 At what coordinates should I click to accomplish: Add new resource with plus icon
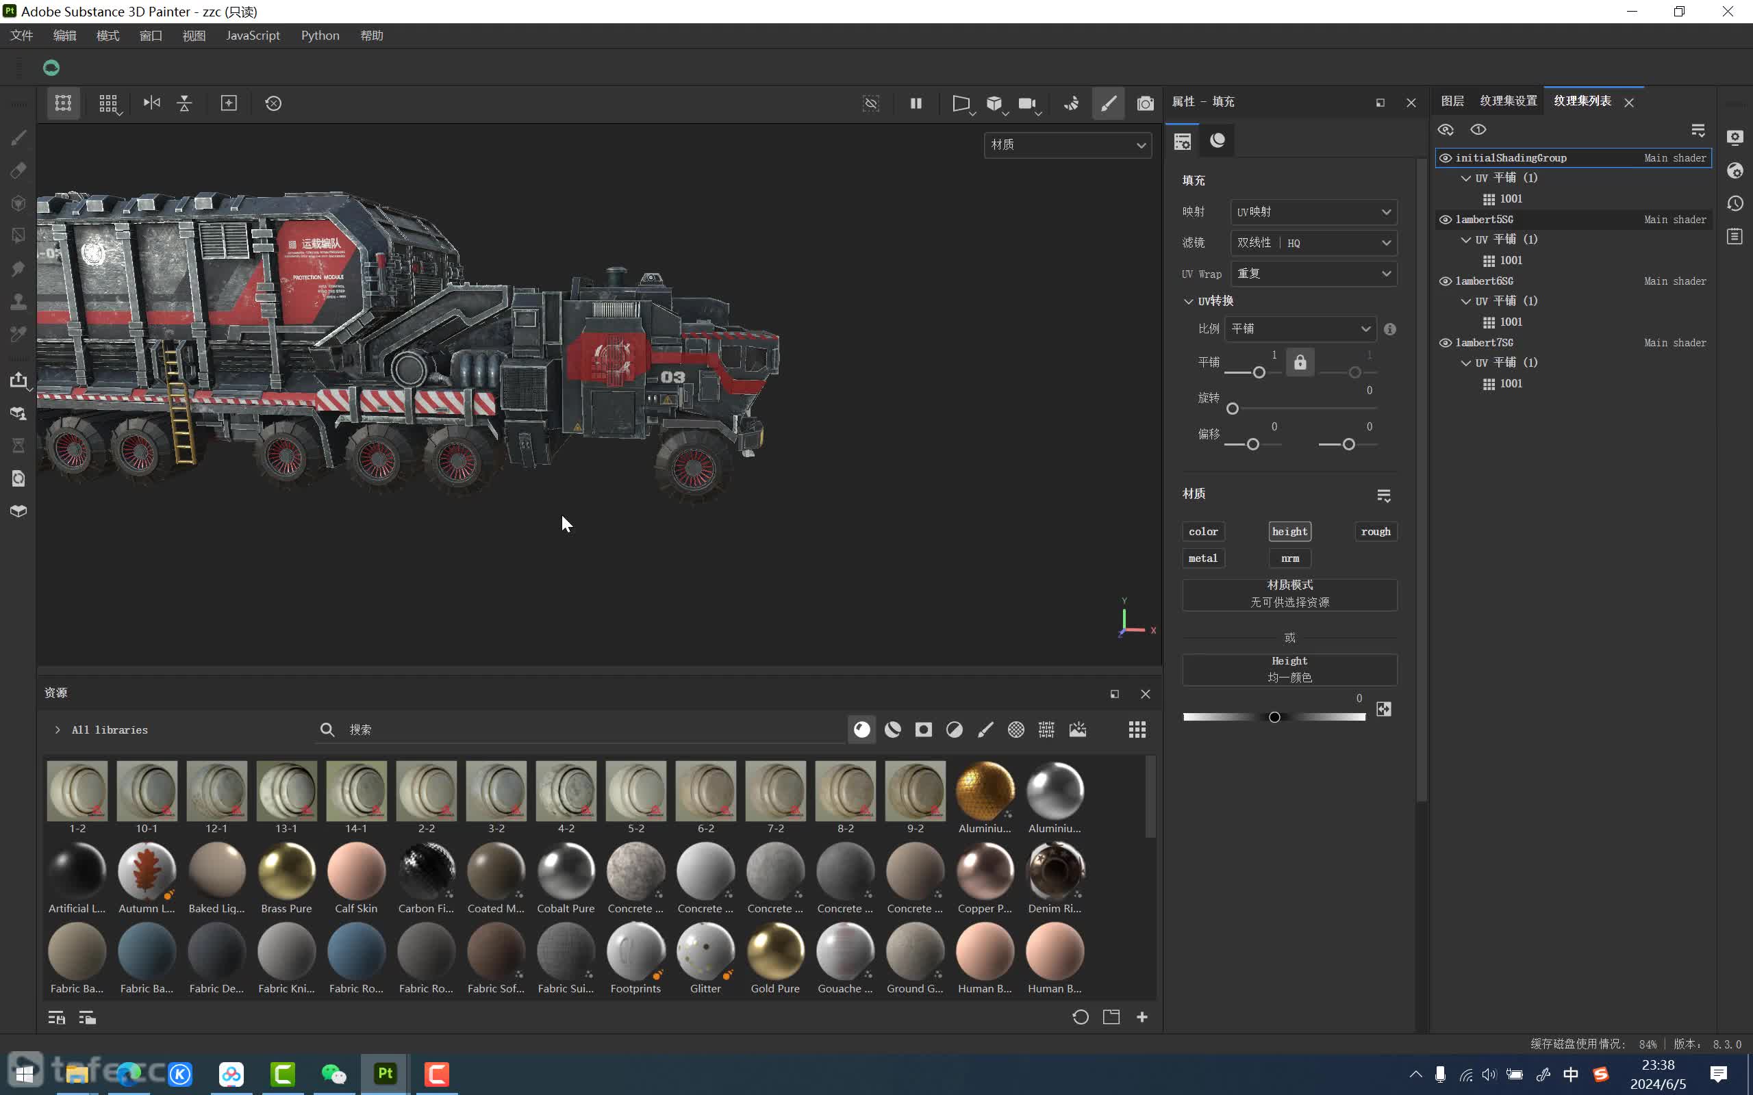point(1142,1017)
